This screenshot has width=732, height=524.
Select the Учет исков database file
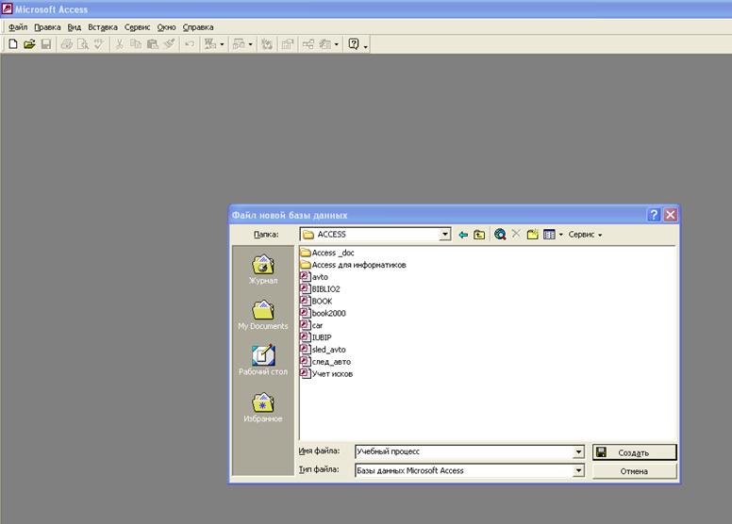coord(326,374)
